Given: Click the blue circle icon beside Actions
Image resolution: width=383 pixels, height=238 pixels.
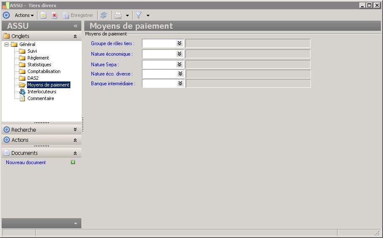Looking at the screenshot, I should coord(6,15).
